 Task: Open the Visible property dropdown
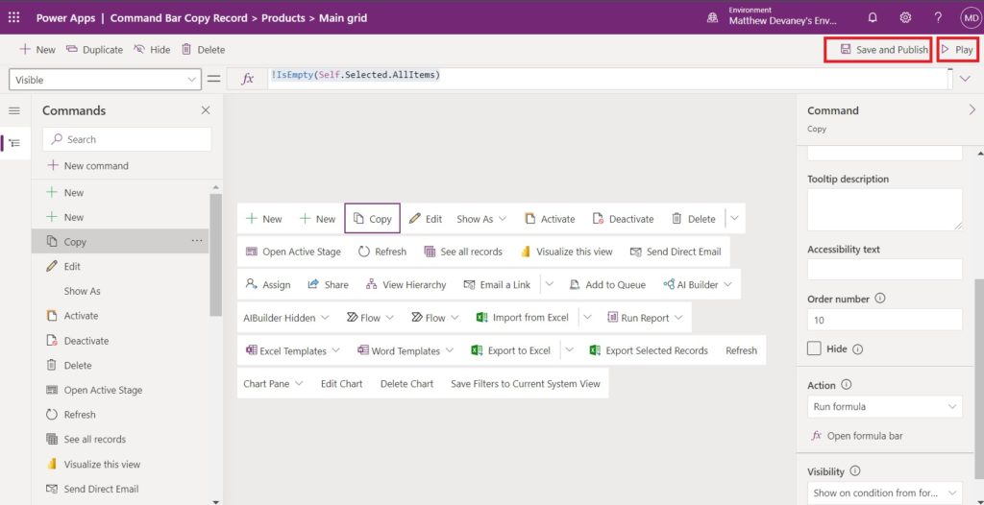point(105,80)
